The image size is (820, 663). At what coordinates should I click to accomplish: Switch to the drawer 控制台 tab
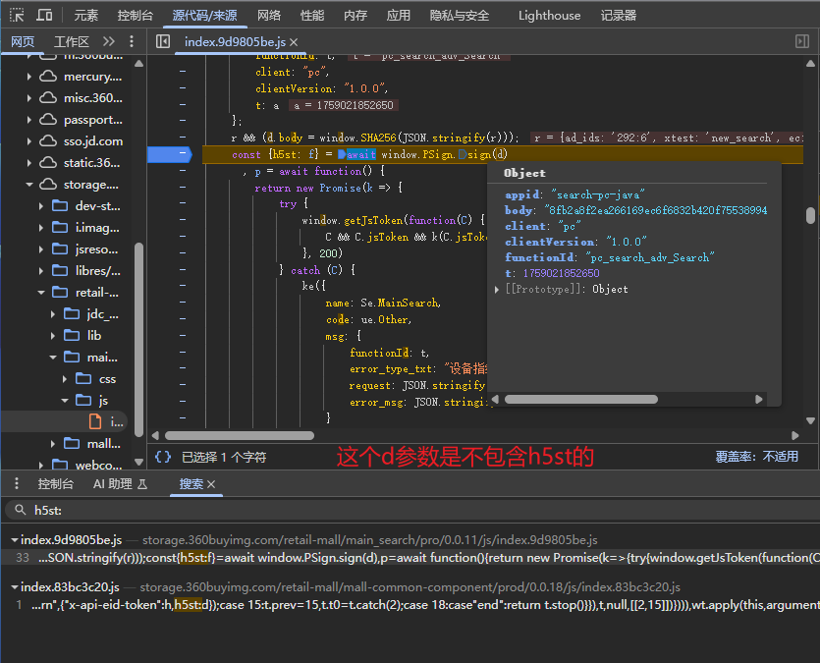[x=55, y=484]
